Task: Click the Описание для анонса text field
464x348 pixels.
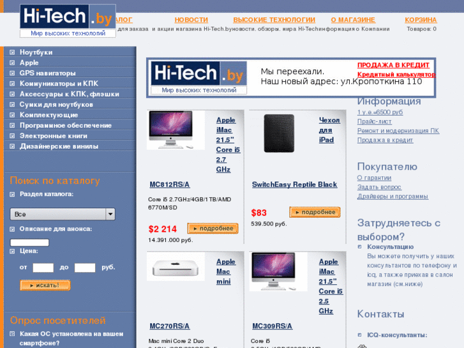Action: tap(29, 243)
